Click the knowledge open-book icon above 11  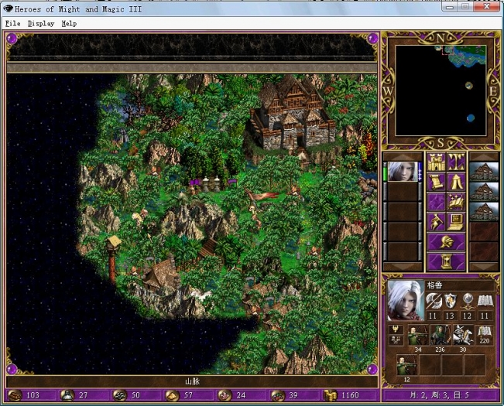485,301
